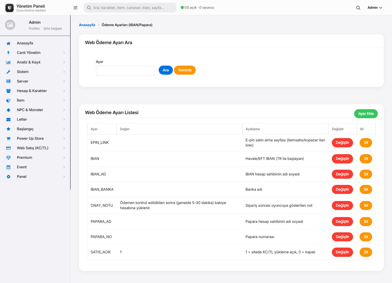
Task: Click the blue Ara search button
Action: point(166,70)
